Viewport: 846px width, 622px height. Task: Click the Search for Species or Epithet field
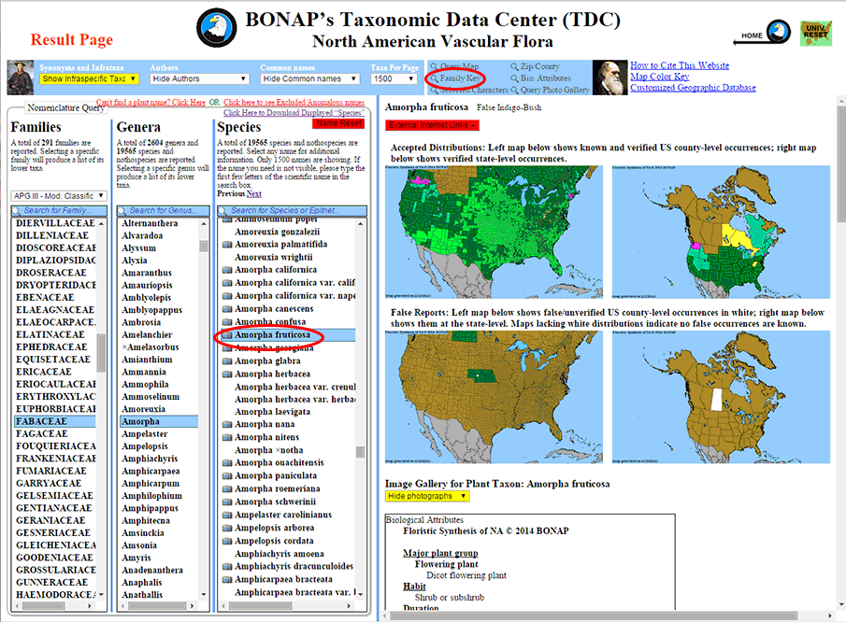(292, 211)
